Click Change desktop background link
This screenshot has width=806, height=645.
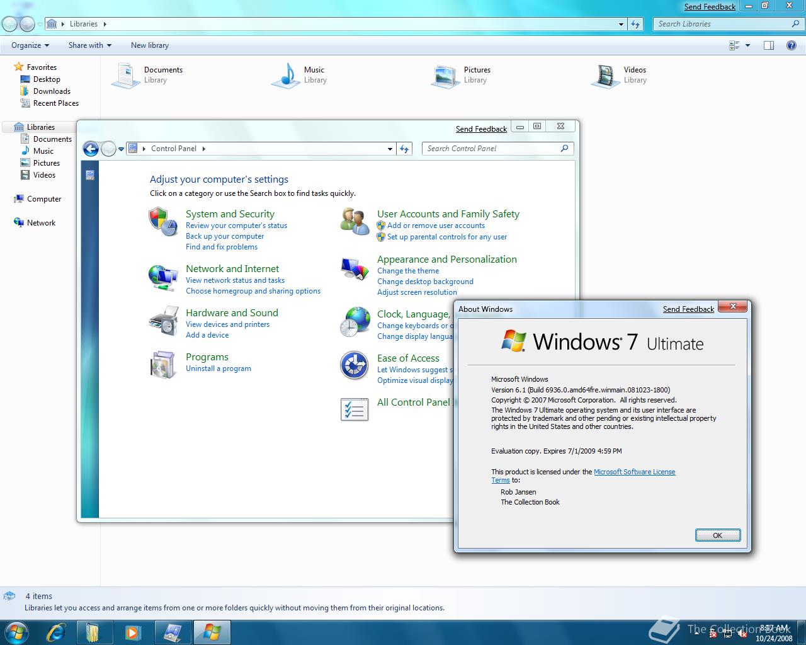tap(425, 282)
